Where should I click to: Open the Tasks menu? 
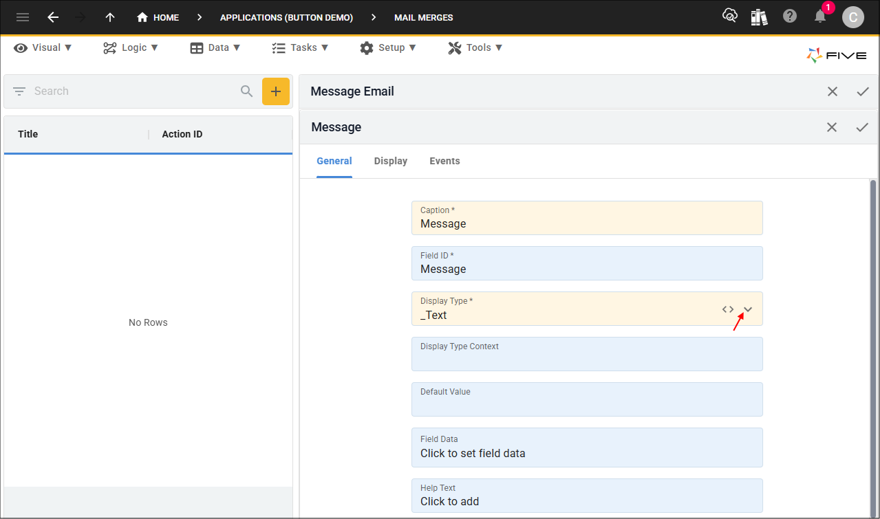(x=300, y=47)
